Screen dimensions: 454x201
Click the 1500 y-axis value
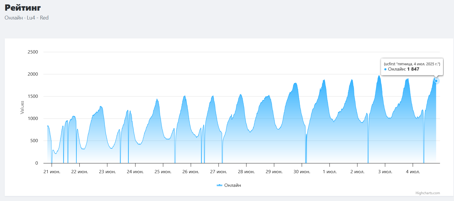coord(33,96)
